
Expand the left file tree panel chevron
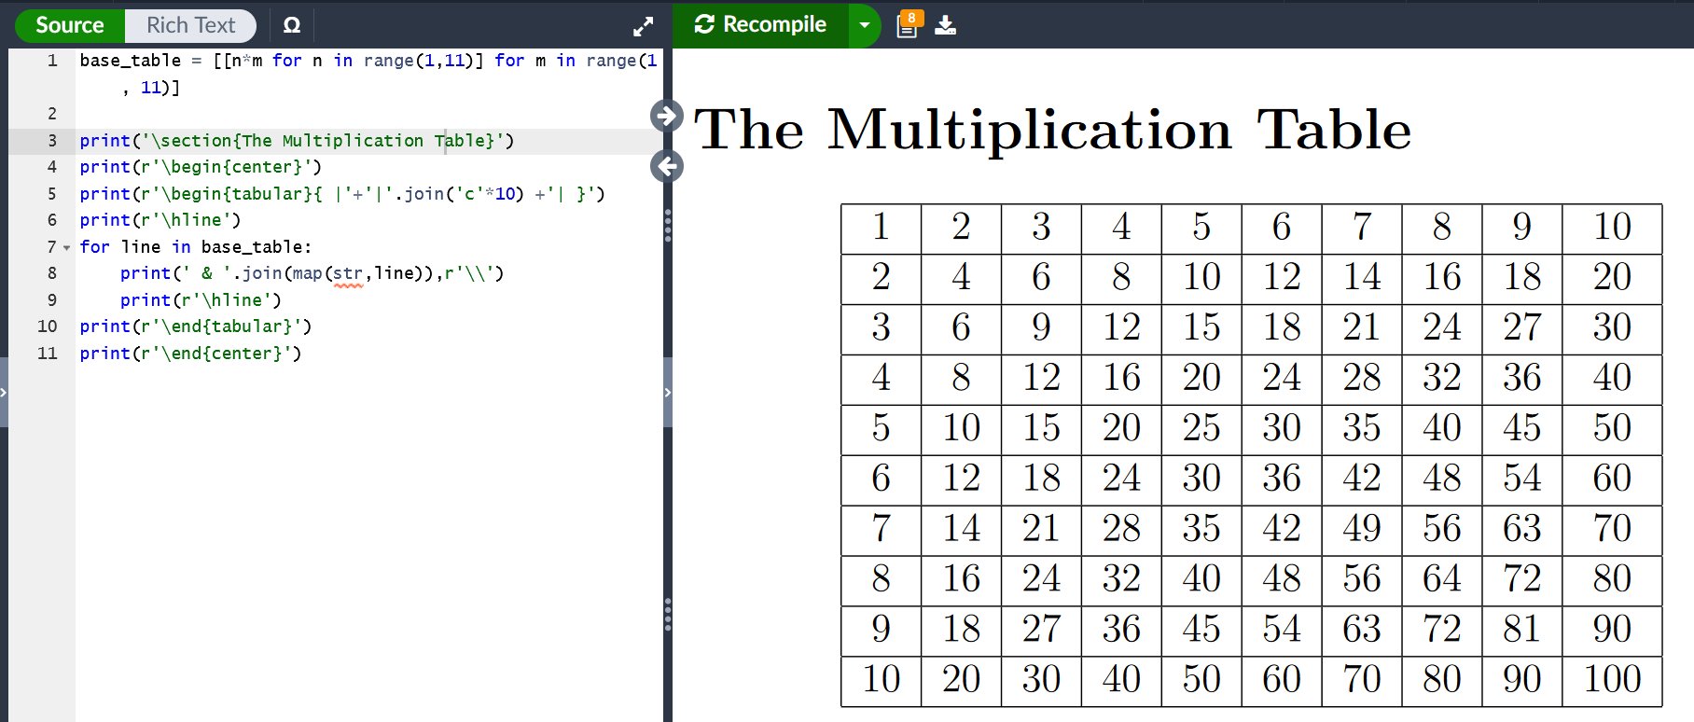click(4, 393)
